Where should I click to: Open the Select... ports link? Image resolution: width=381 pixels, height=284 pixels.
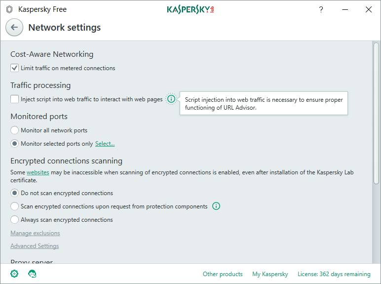(x=105, y=144)
